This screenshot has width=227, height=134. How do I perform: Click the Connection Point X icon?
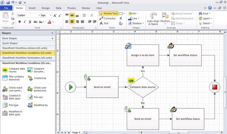pos(121,18)
